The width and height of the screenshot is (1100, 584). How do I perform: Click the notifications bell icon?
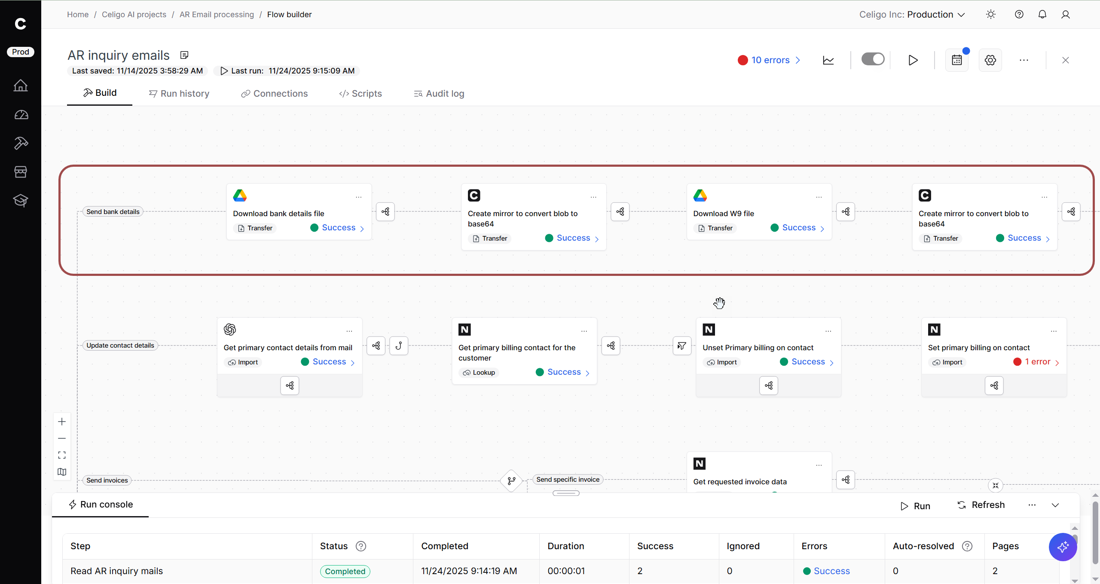[1042, 15]
